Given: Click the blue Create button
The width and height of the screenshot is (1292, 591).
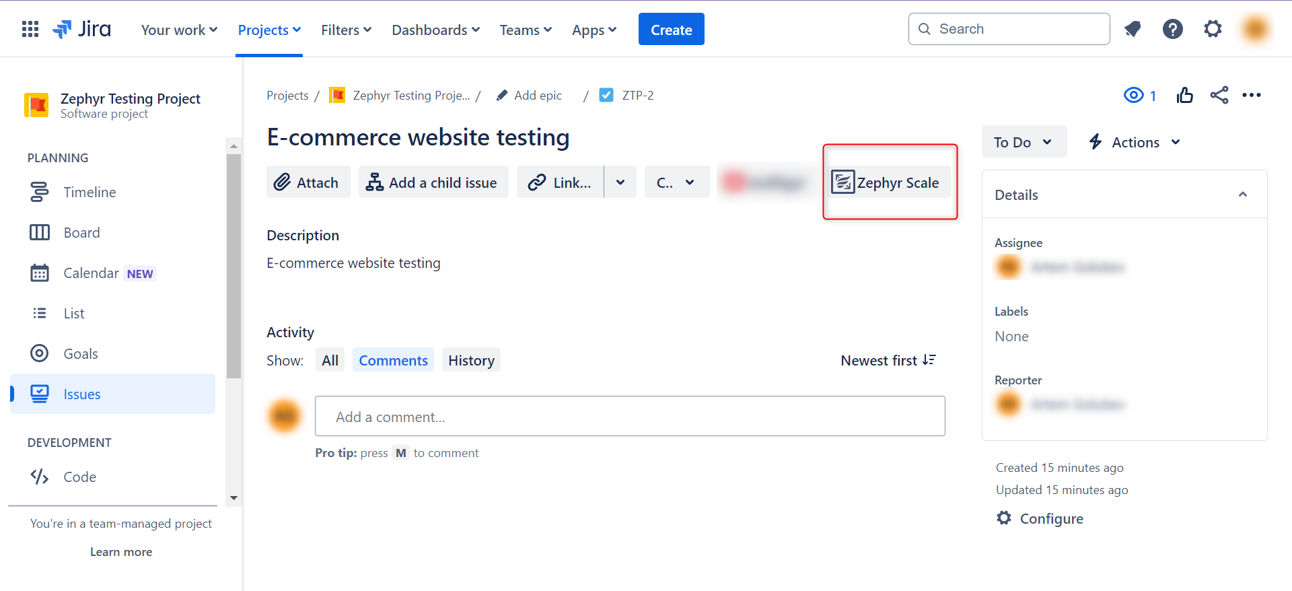Looking at the screenshot, I should click(x=671, y=30).
